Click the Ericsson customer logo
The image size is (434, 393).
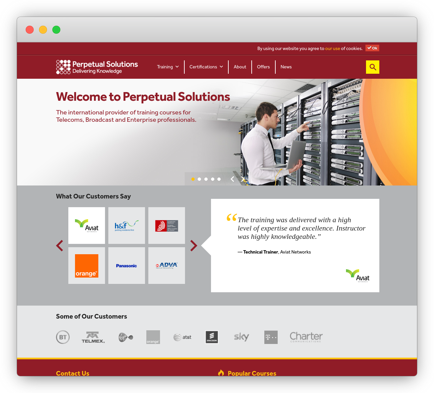(212, 337)
